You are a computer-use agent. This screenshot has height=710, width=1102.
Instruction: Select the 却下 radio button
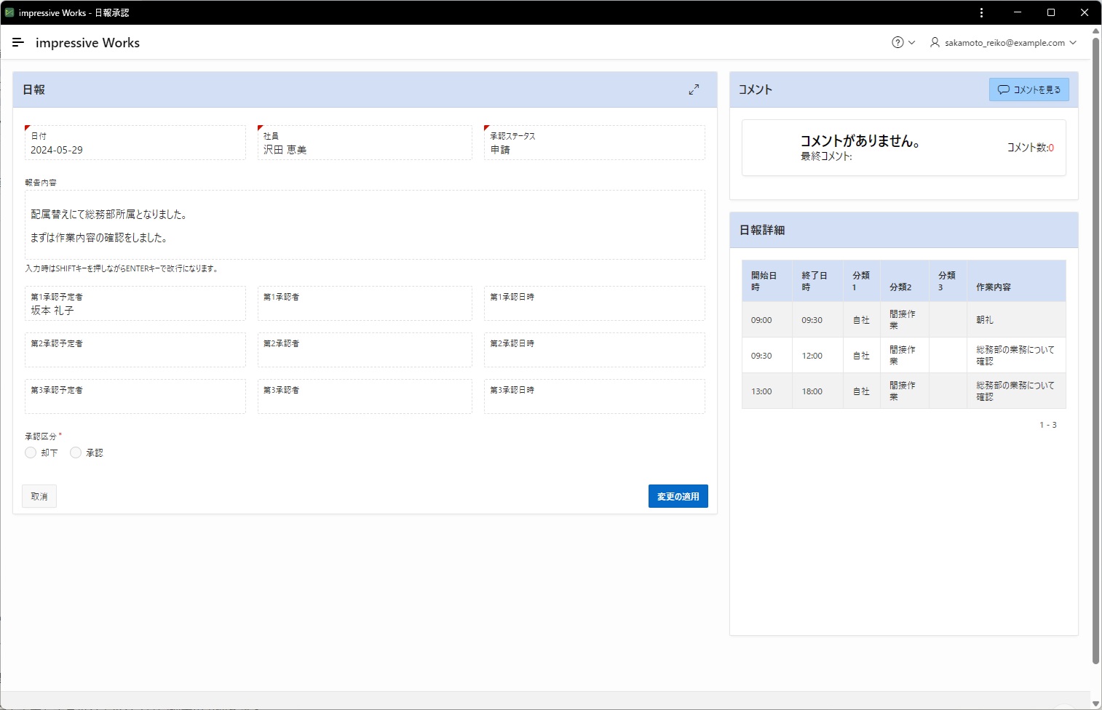pos(31,452)
